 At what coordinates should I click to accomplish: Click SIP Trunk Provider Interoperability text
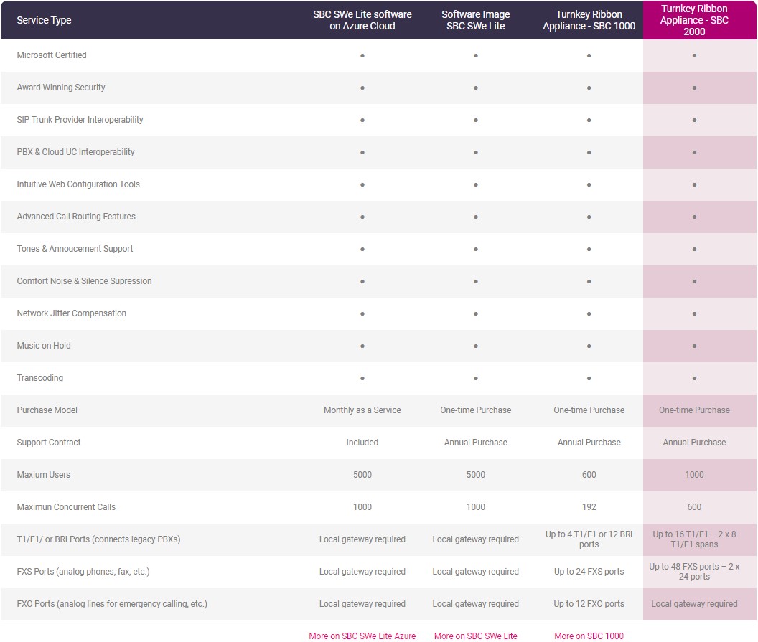tap(80, 120)
